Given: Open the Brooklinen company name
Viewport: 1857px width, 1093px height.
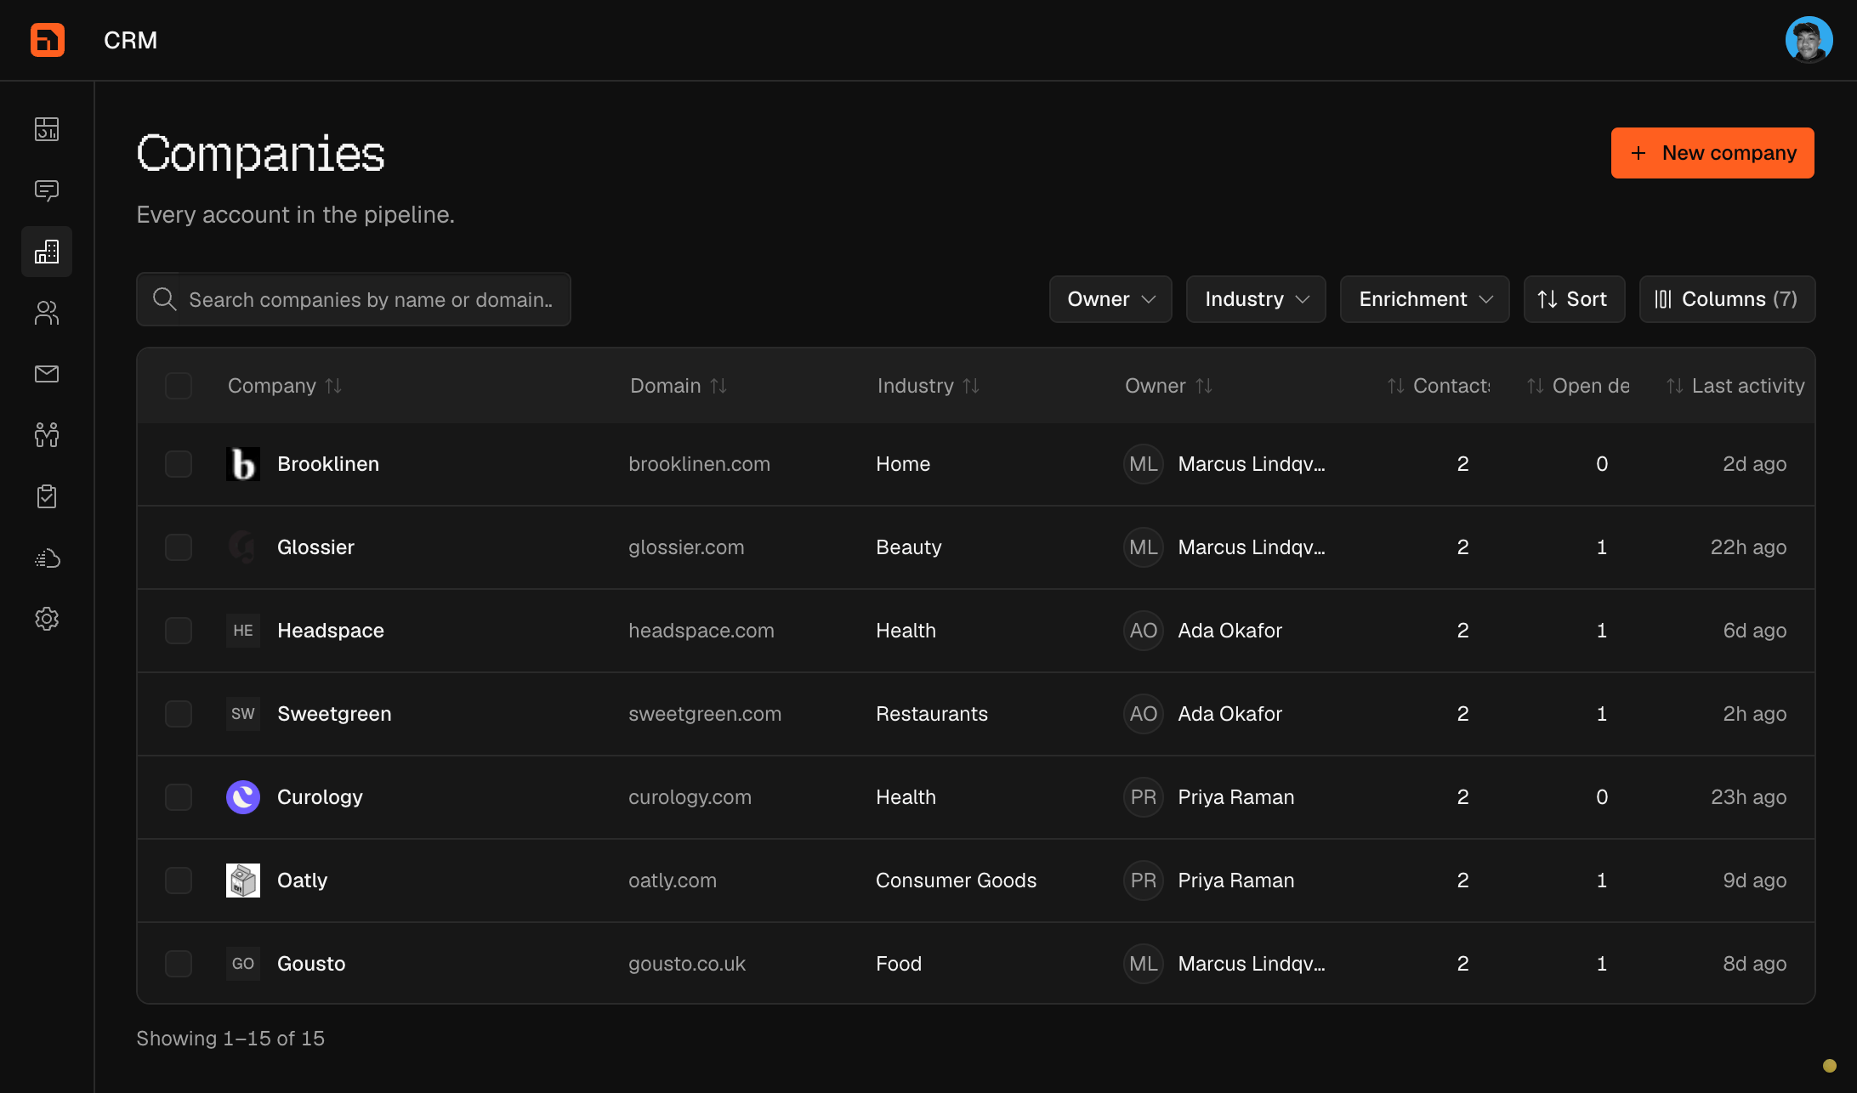Looking at the screenshot, I should coord(328,464).
